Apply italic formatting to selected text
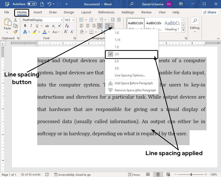This screenshot has height=177, width=221. pos(31,26)
